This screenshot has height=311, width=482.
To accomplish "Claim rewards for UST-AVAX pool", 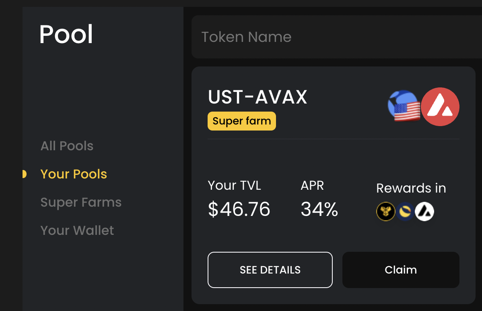I will click(401, 270).
